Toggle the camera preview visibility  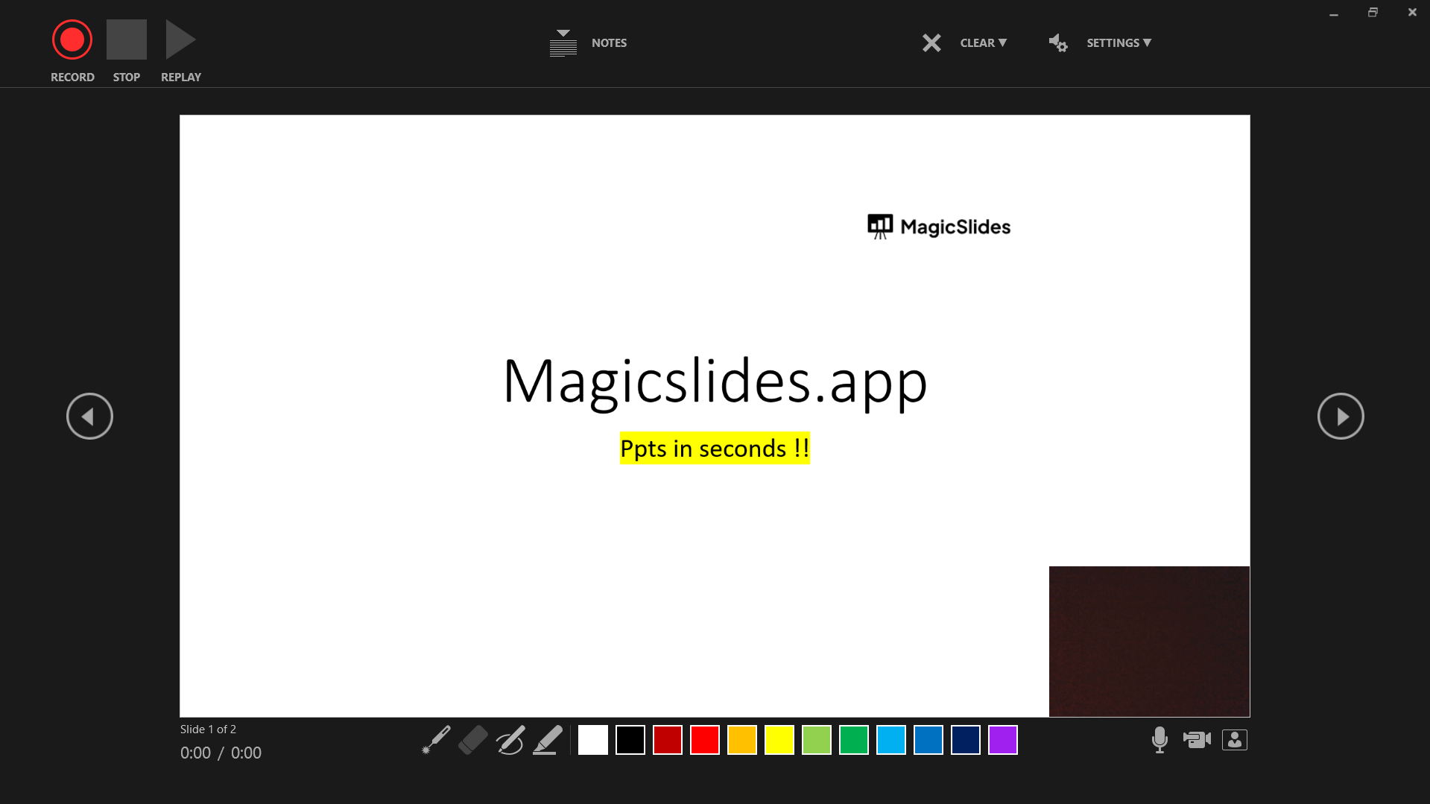1234,739
